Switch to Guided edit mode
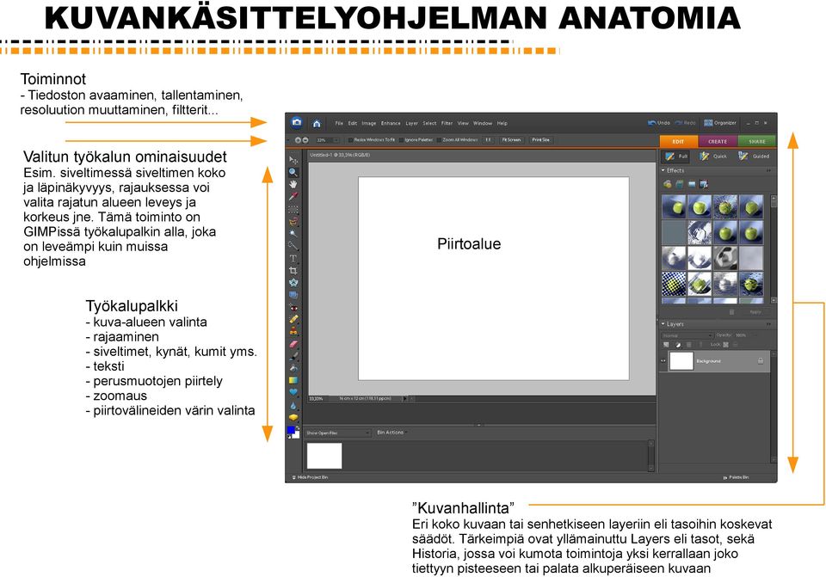The height and width of the screenshot is (577, 826). coord(754,156)
